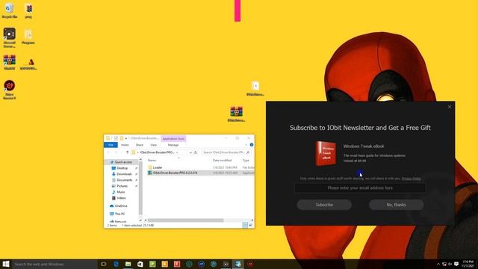Select the Driver Booster 8 desktop shortcut
Image resolution: width=478 pixels, height=269 pixels.
pos(10,90)
